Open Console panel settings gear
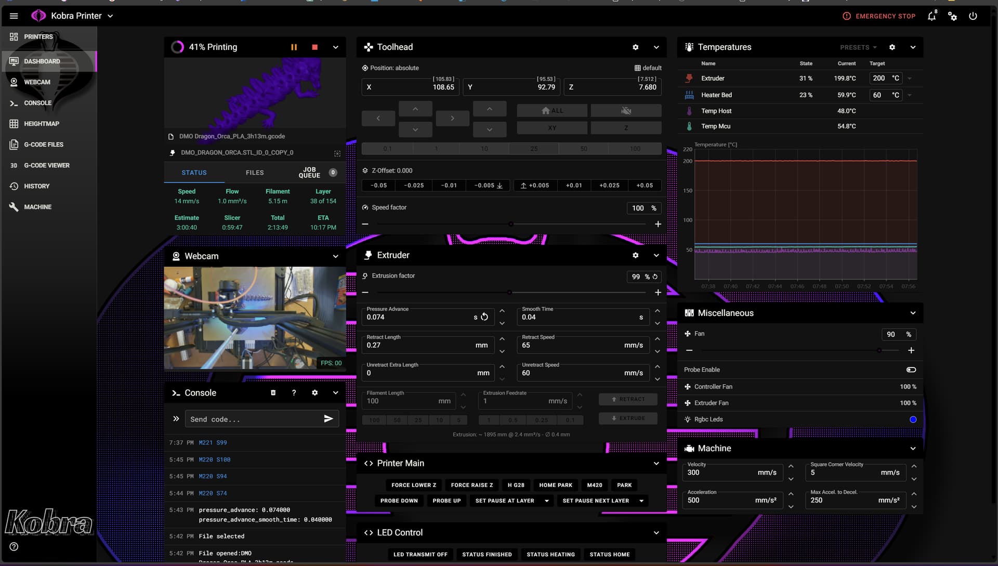998x566 pixels. point(314,393)
